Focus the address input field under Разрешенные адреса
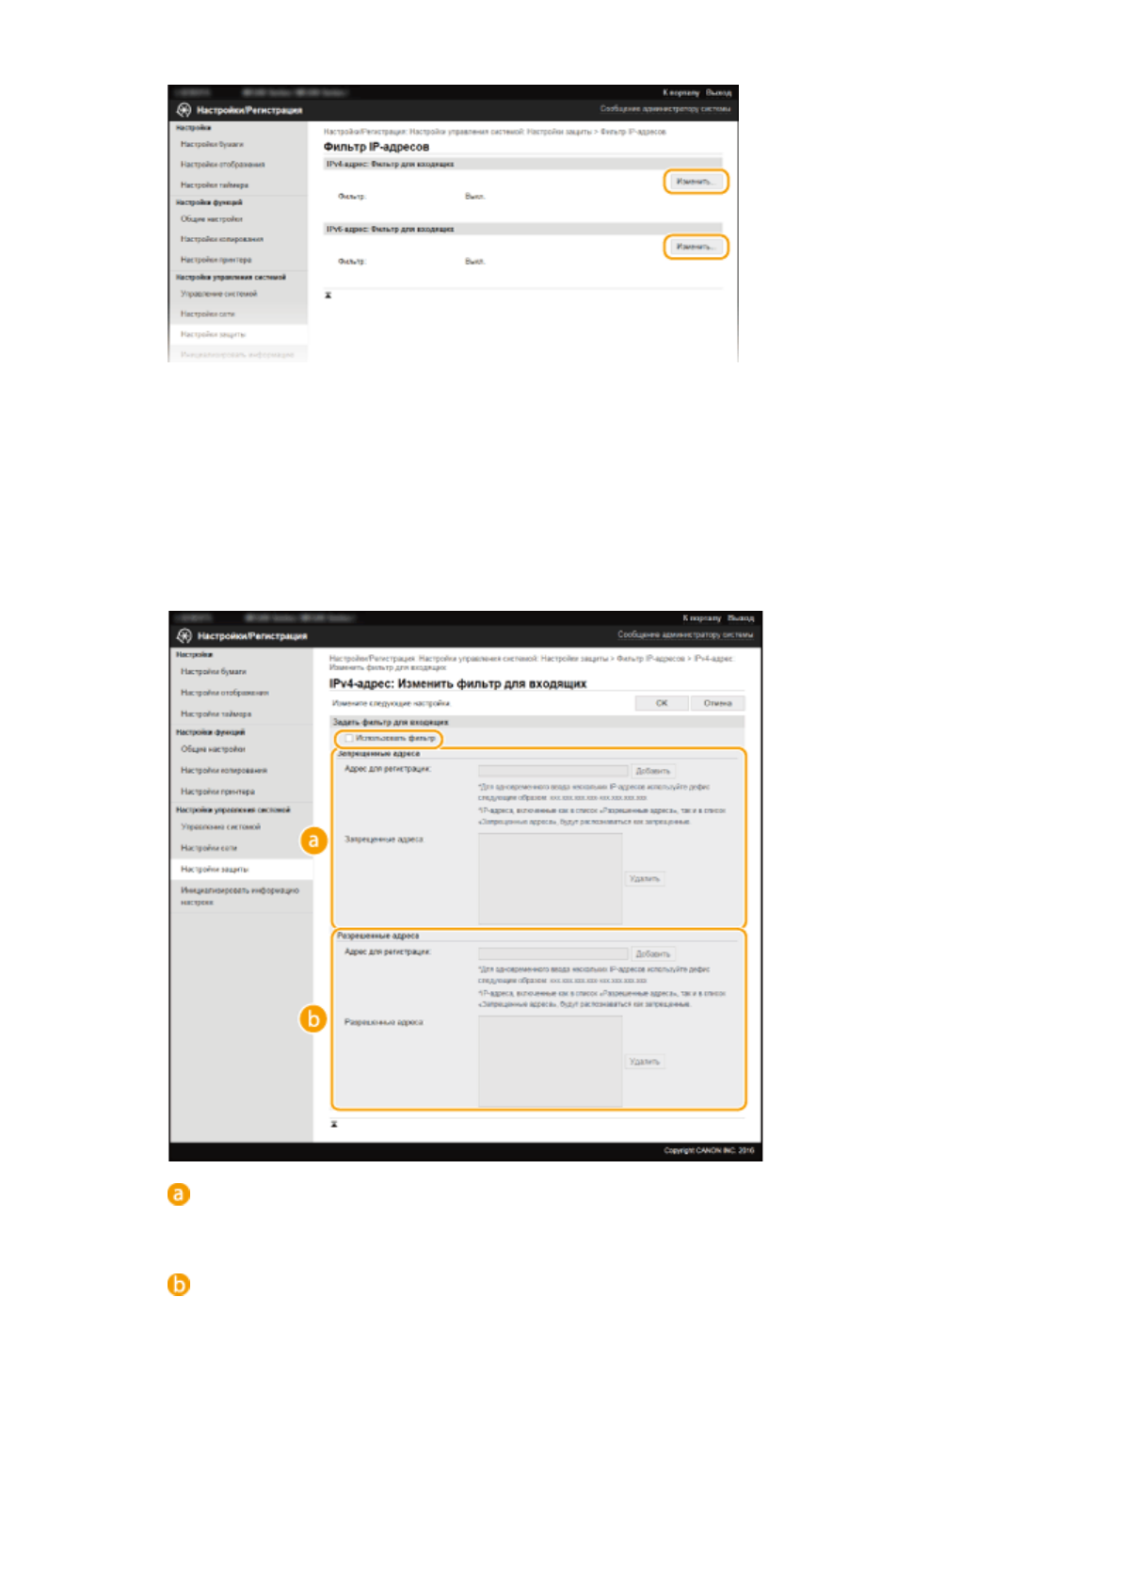 point(552,953)
